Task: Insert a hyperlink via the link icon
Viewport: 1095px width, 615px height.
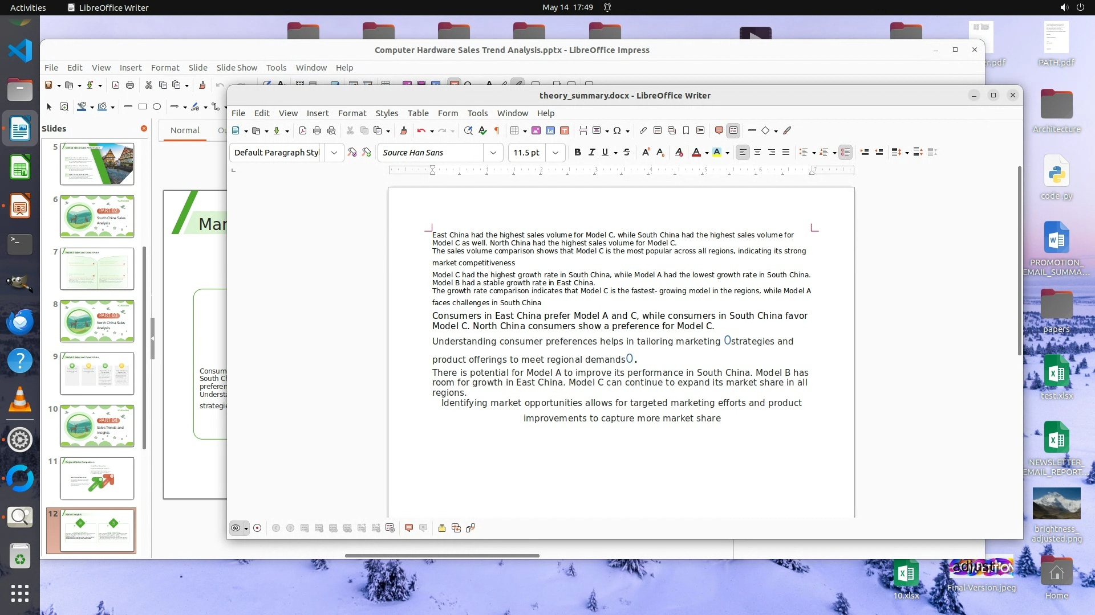Action: 643,130
